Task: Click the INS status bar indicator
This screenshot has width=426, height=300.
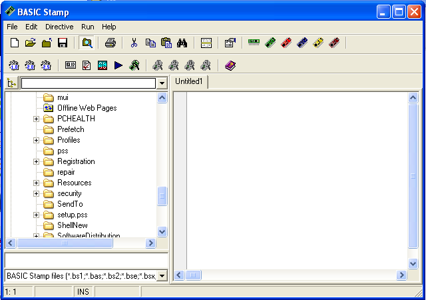Action: (x=83, y=292)
